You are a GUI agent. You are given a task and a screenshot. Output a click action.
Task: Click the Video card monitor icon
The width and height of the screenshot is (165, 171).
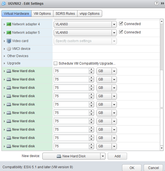point(9,41)
